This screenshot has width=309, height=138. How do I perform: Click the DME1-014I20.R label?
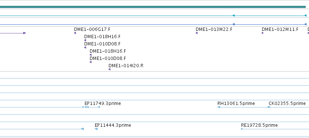126,66
